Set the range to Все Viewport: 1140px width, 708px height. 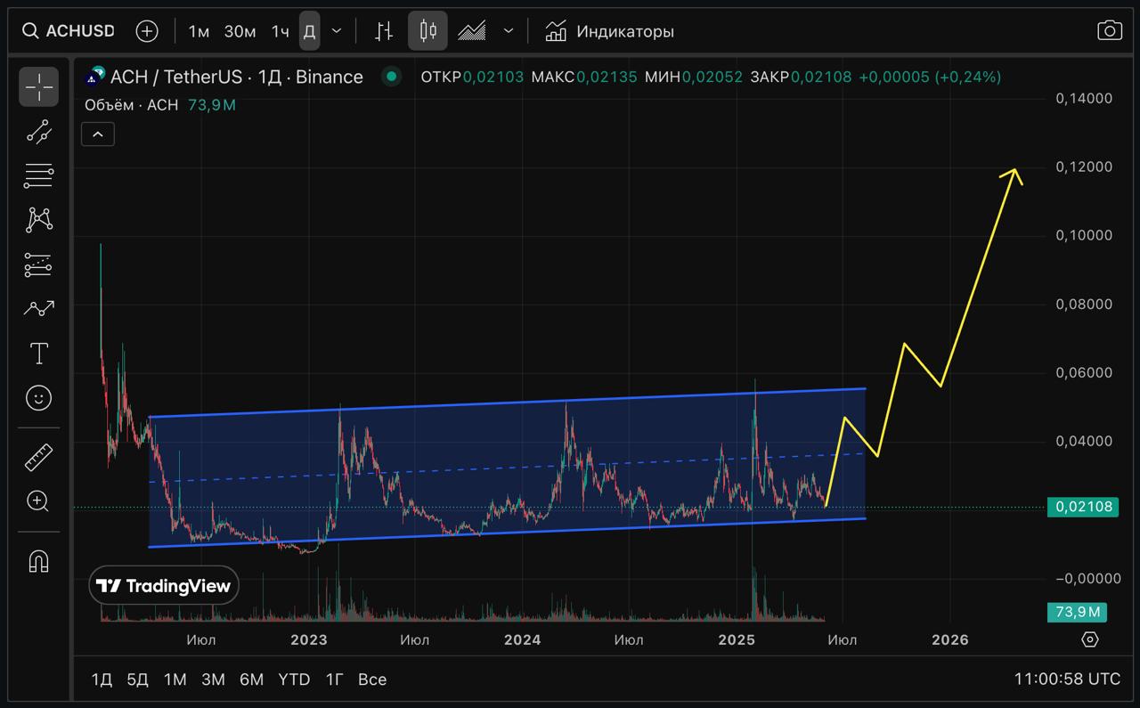pos(372,680)
